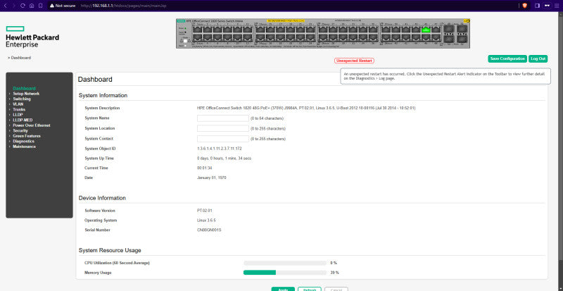The image size is (563, 291).
Task: Select the up time "0 days, 0 hours, 1 mins, 34 secs"
Action: coord(224,159)
